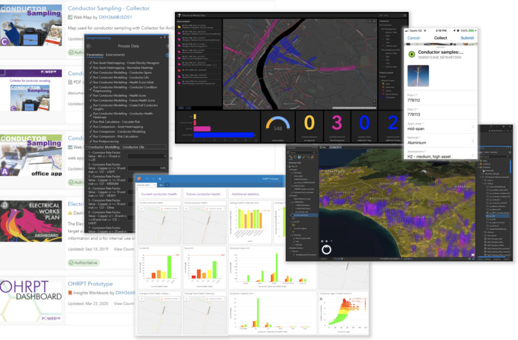Save OHRPT Prototype workbook icon
This screenshot has width=518, height=340.
[160, 179]
